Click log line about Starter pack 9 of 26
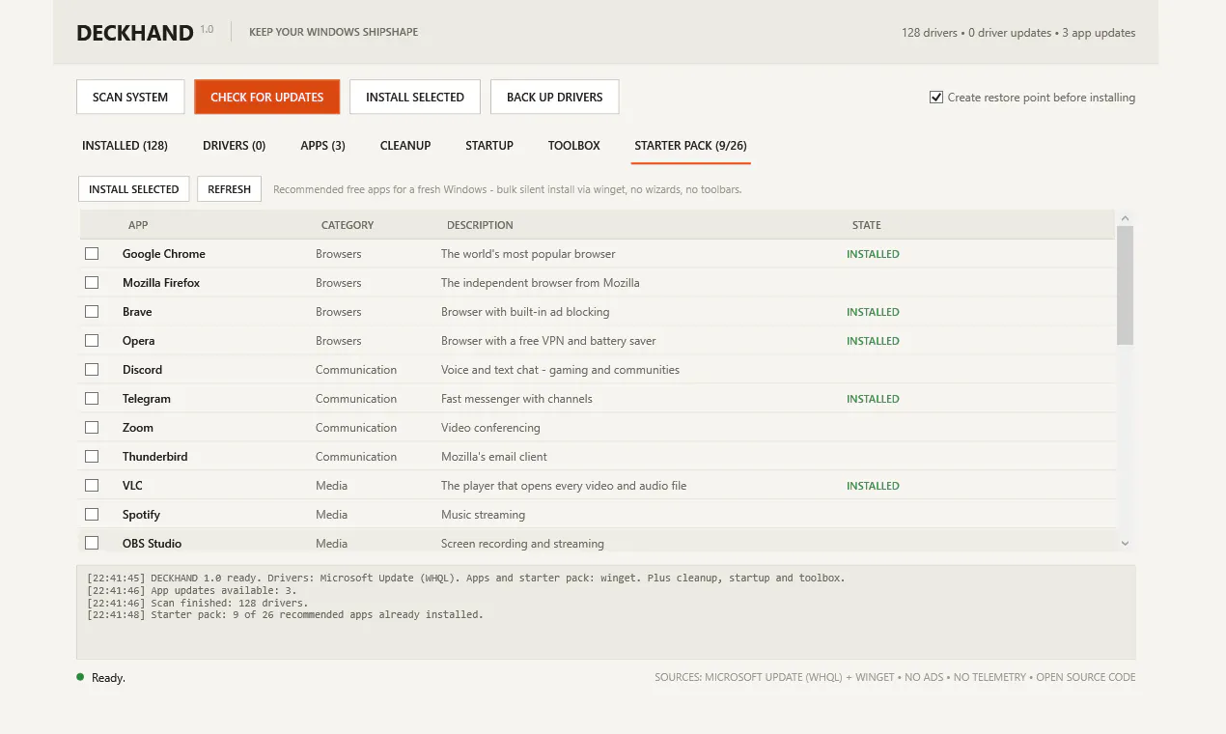Screen dimensions: 1226x734 [285, 614]
